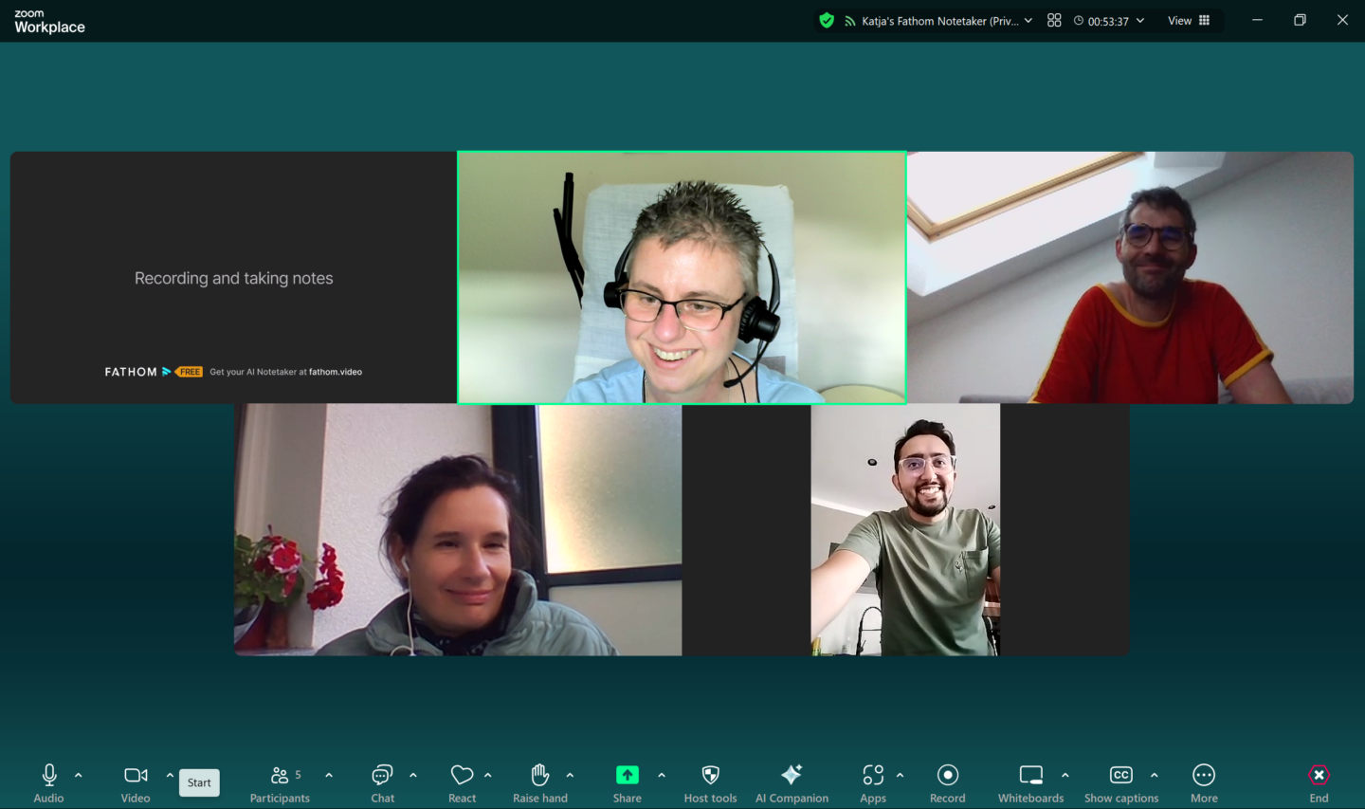Launch AI Companion sparkle icon
Viewport: 1365px width, 809px height.
coord(792,775)
